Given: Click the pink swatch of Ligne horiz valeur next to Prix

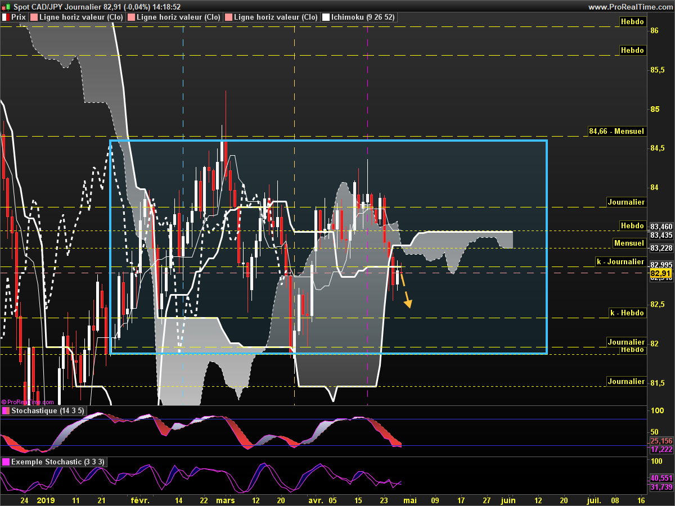Looking at the screenshot, I should click(x=34, y=17).
